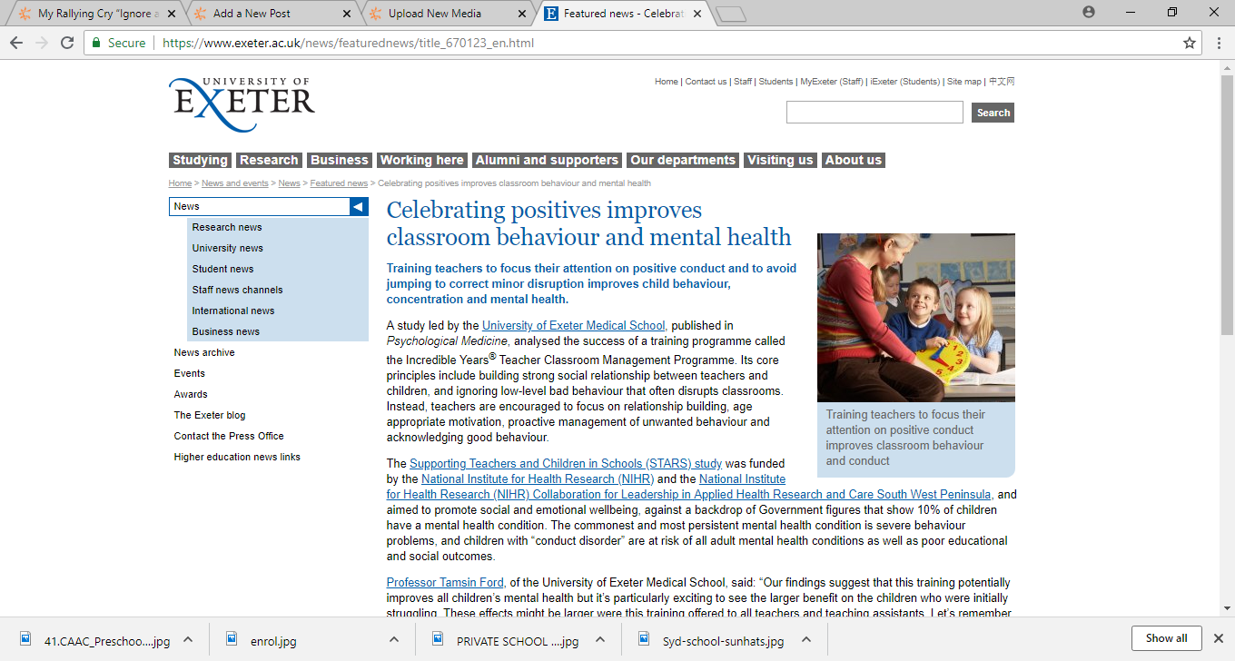Image resolution: width=1235 pixels, height=661 pixels.
Task: Click Syd-school-sunhats.jpg file icon
Action: coord(644,640)
